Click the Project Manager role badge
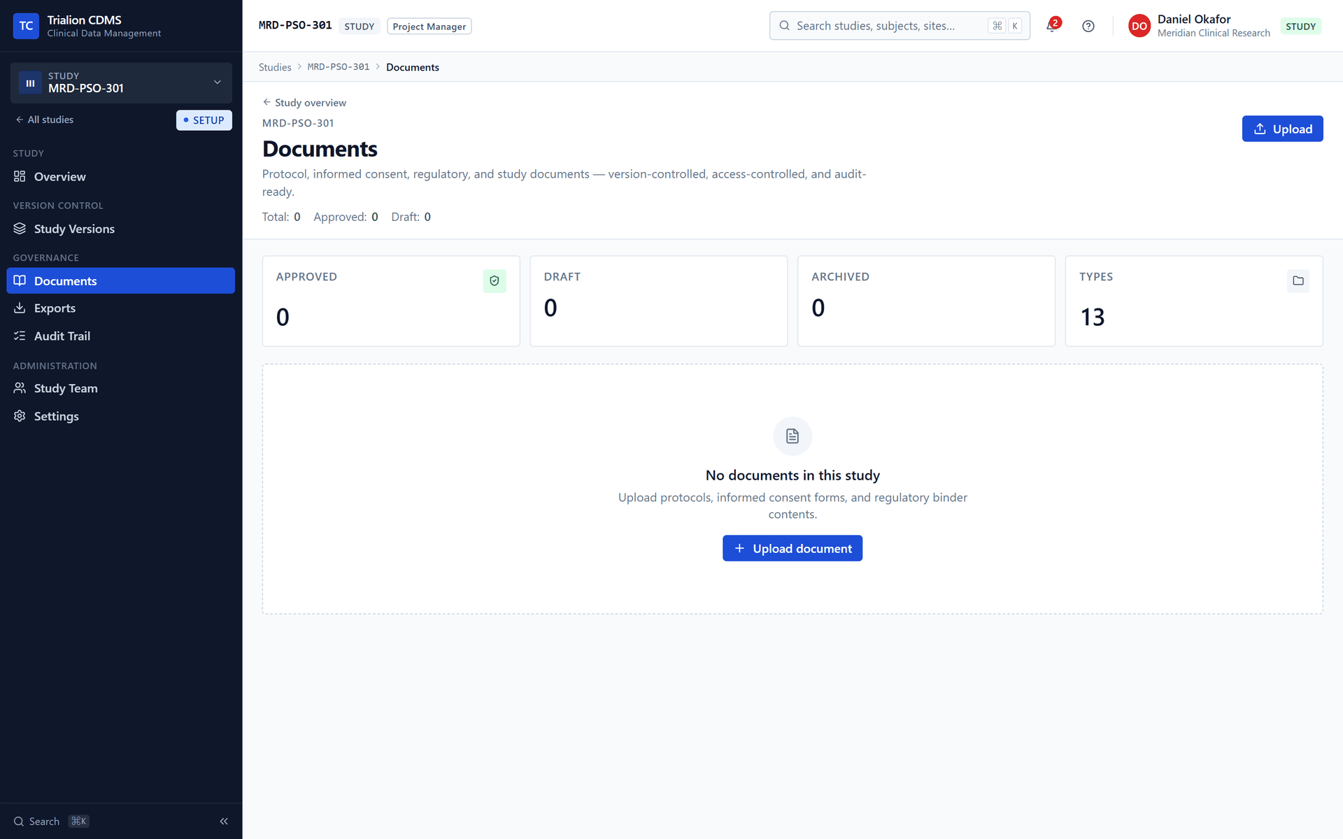This screenshot has height=839, width=1343. [429, 27]
